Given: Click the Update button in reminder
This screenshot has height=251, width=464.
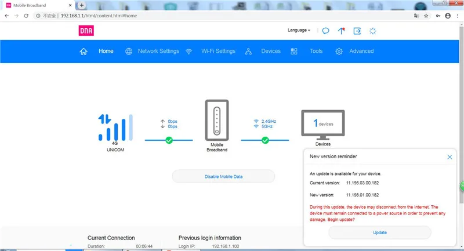Looking at the screenshot, I should click(x=380, y=232).
